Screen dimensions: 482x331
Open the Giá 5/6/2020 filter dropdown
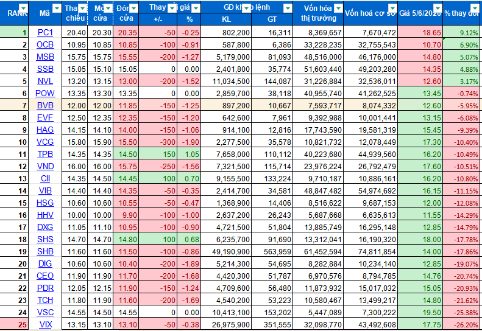point(438,9)
